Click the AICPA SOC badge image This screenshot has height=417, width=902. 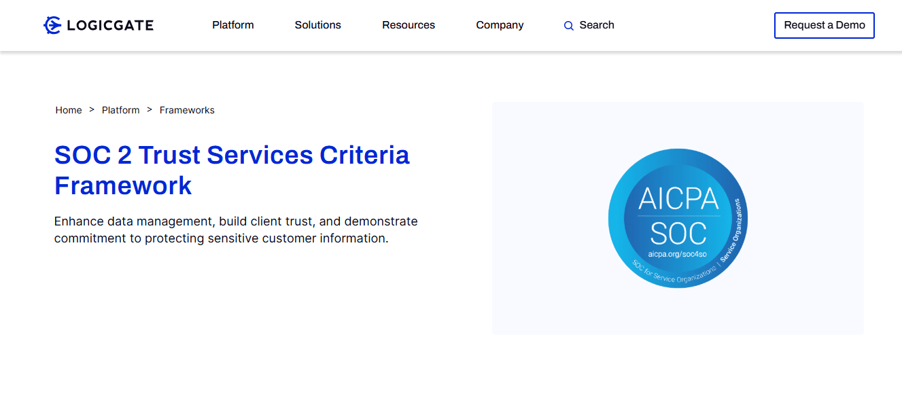tap(678, 218)
